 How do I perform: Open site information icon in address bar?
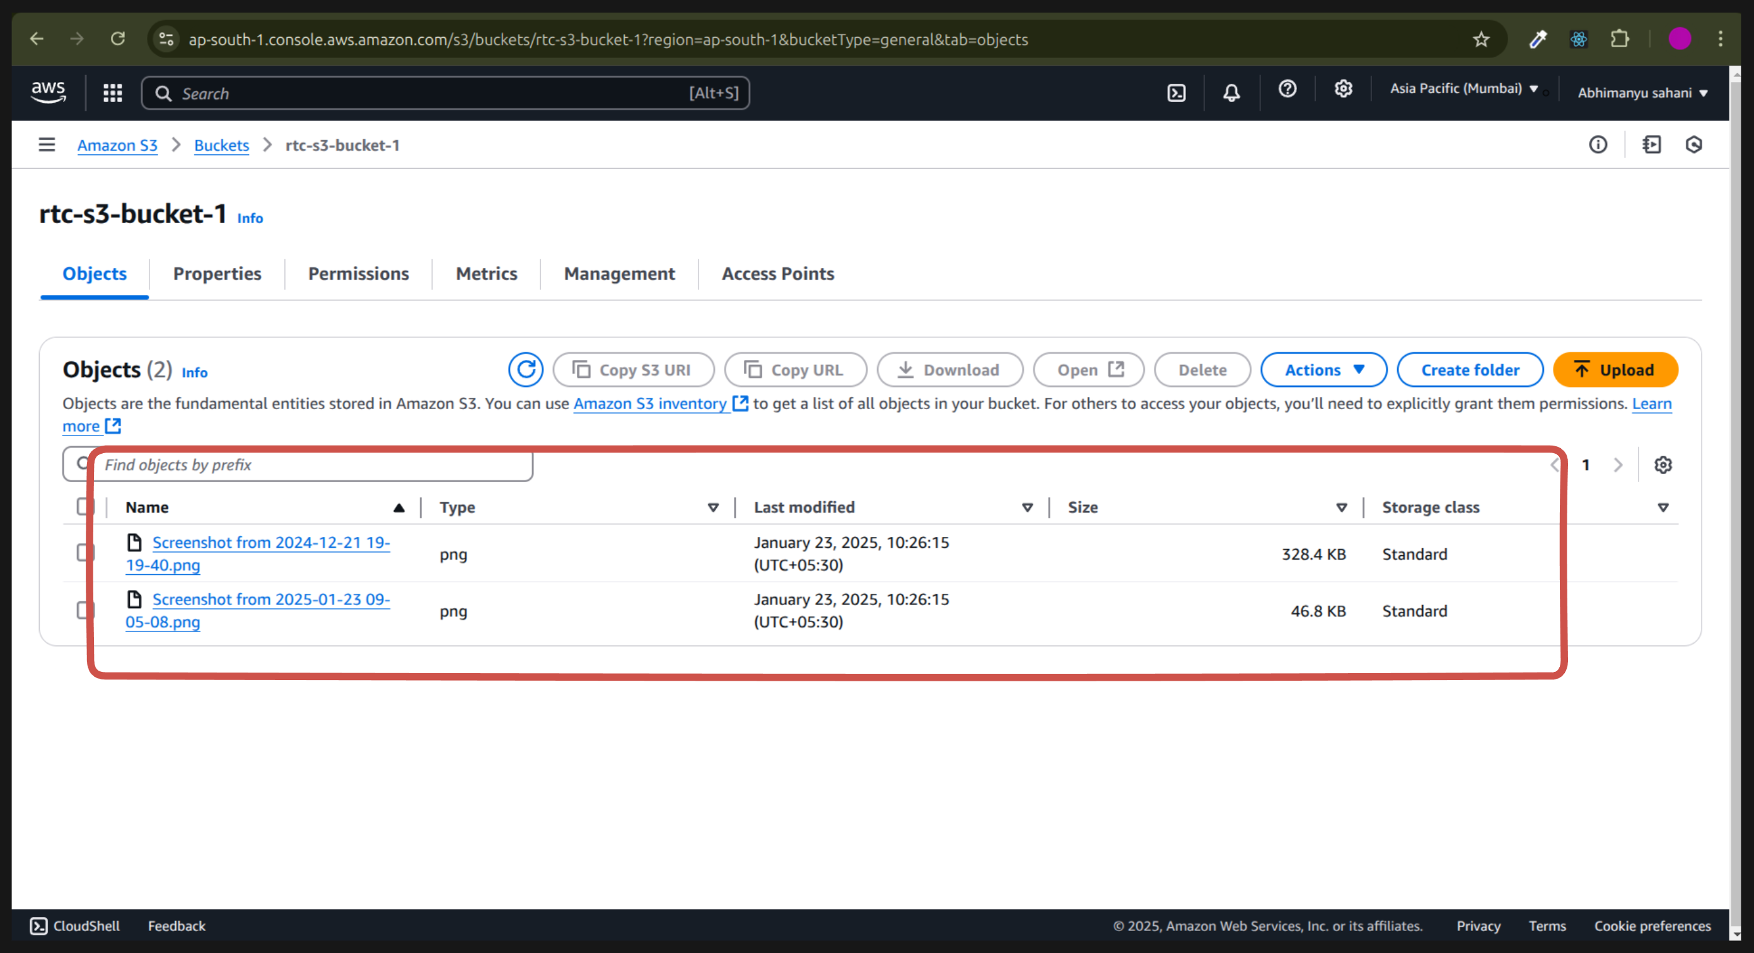click(x=166, y=39)
